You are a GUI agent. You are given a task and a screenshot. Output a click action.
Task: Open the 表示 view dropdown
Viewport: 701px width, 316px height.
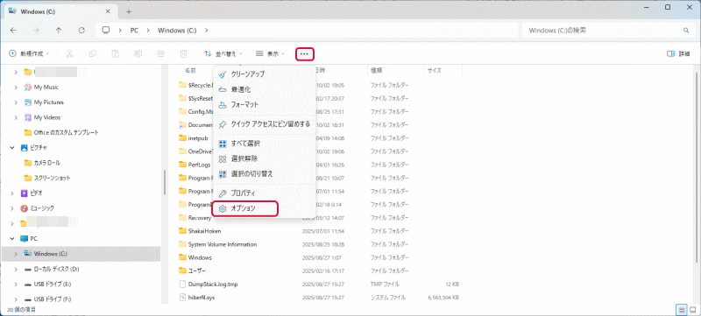pyautogui.click(x=270, y=54)
